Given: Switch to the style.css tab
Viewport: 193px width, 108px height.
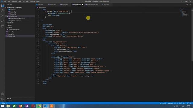Looking at the screenshot, I should pyautogui.click(x=106, y=5).
